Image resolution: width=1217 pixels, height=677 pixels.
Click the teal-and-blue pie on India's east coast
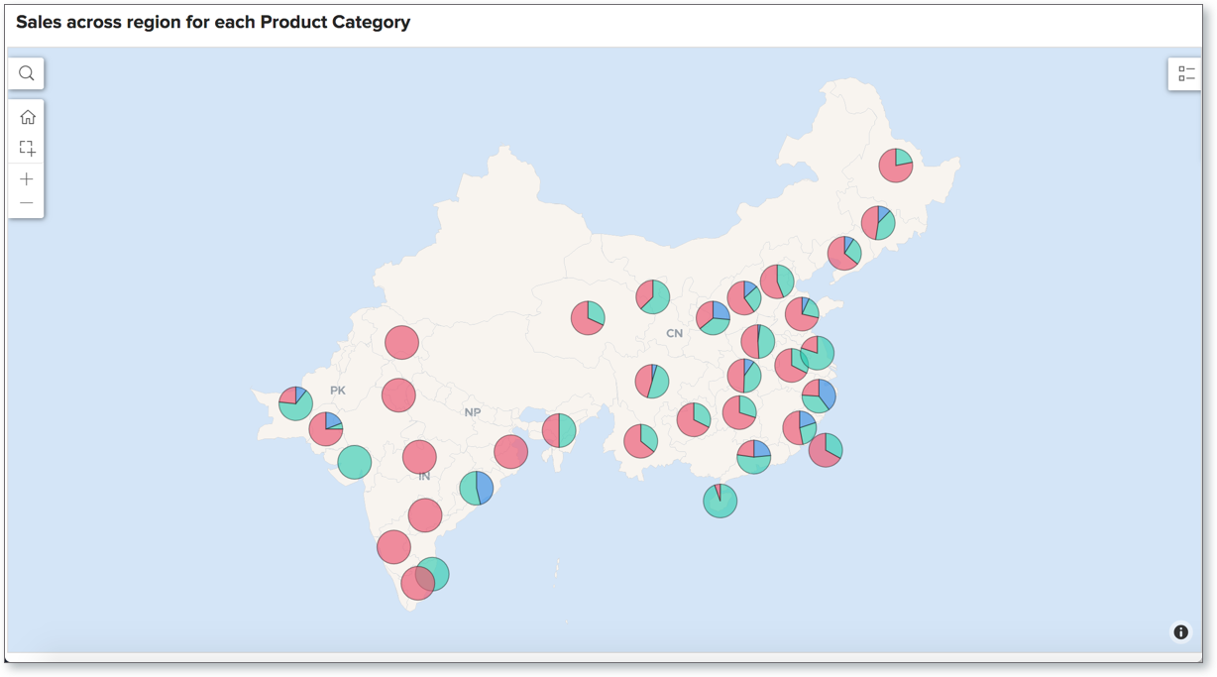click(477, 488)
